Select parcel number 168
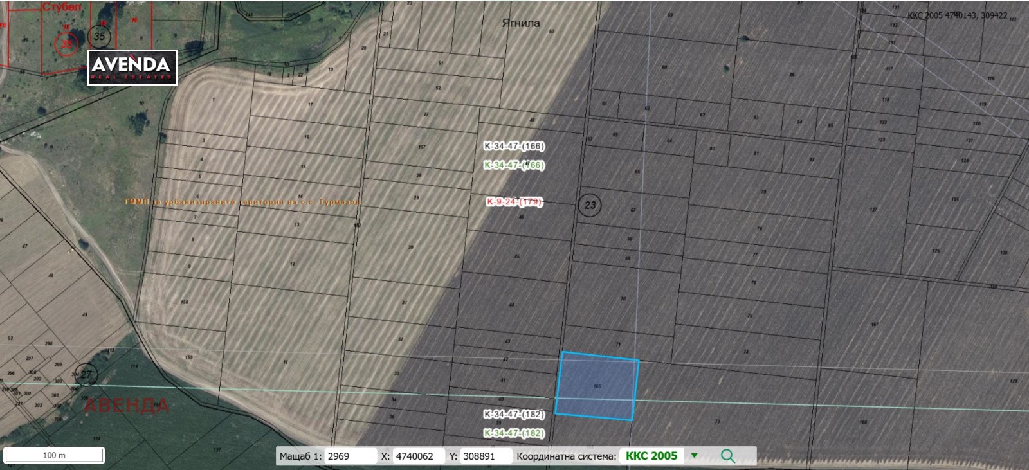 [863, 422]
